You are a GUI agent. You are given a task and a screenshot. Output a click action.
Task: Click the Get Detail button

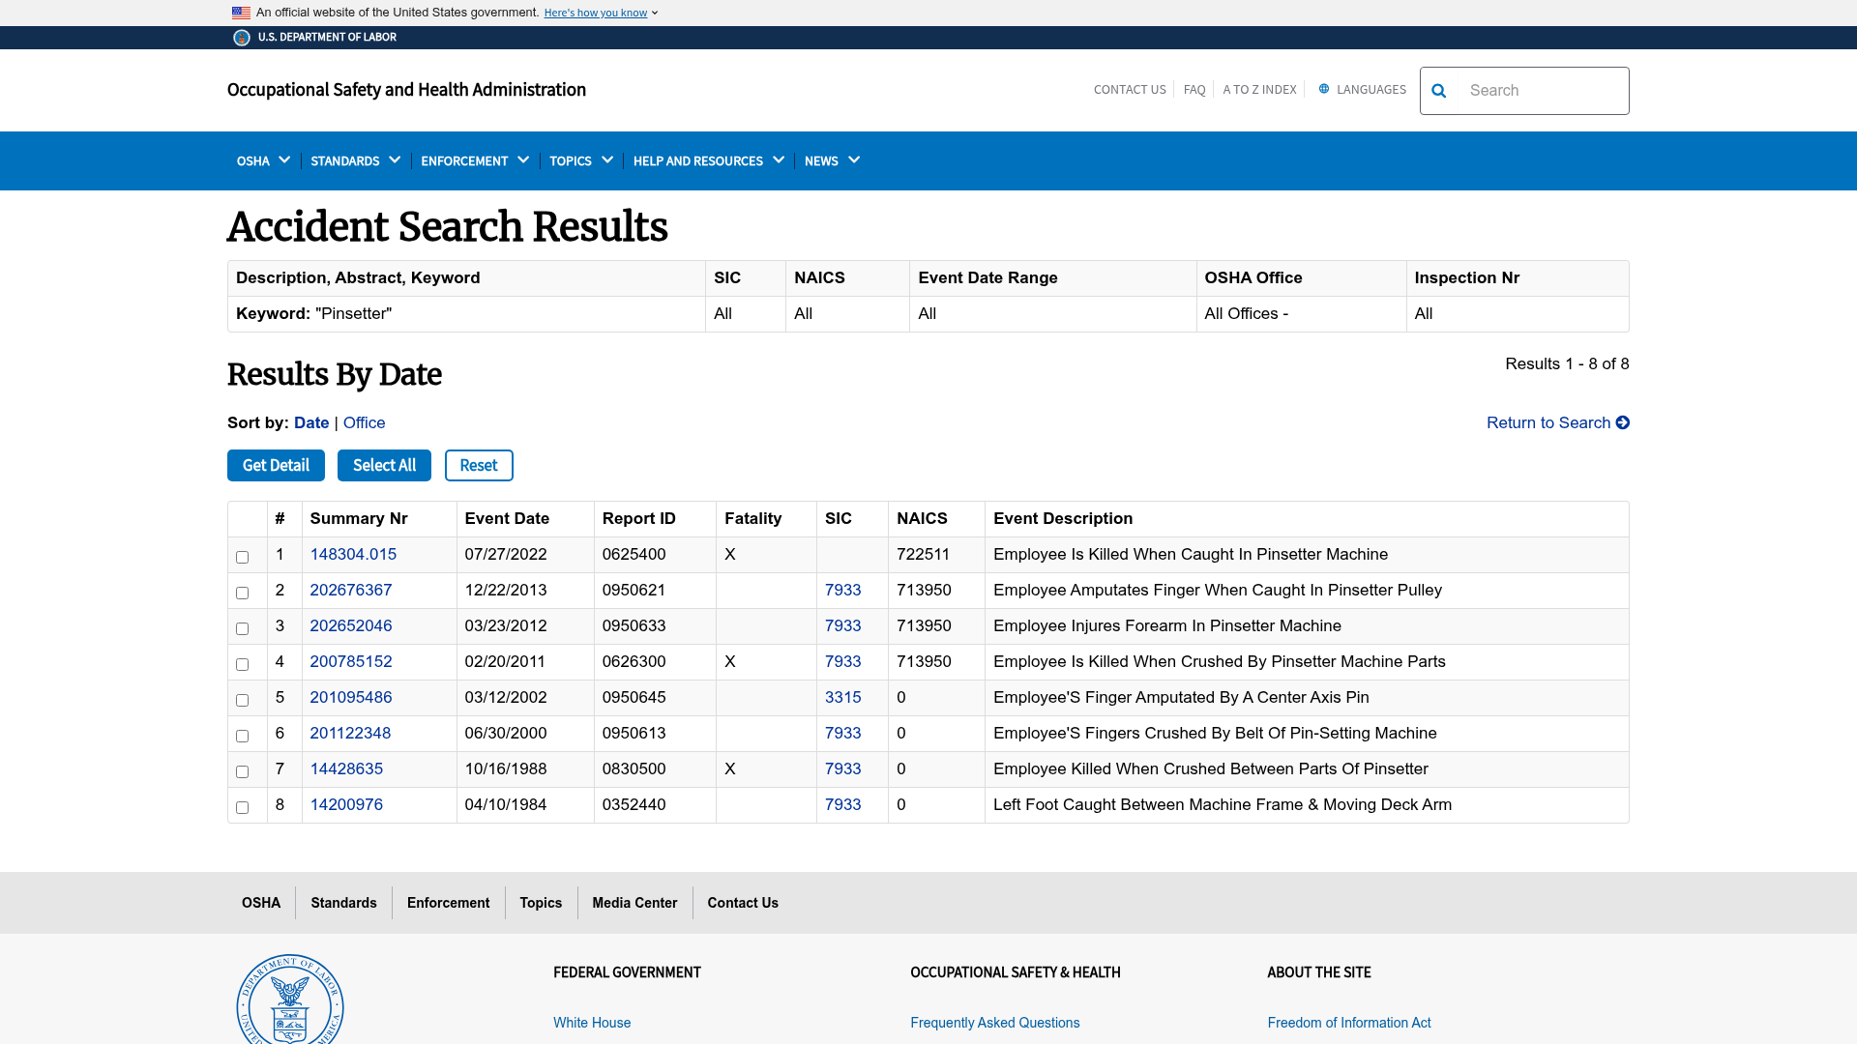coord(276,465)
